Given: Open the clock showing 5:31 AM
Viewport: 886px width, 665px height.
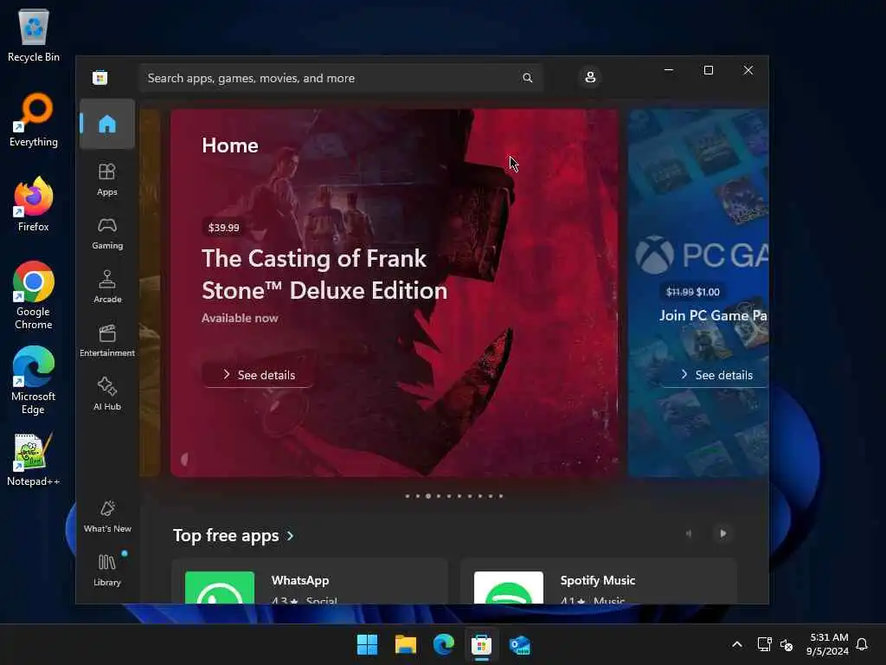Looking at the screenshot, I should click(827, 644).
